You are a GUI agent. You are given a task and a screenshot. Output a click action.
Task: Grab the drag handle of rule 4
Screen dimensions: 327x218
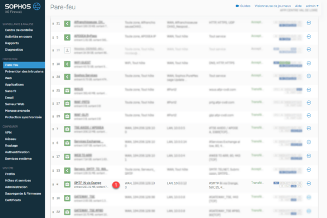pyautogui.click(x=53, y=184)
